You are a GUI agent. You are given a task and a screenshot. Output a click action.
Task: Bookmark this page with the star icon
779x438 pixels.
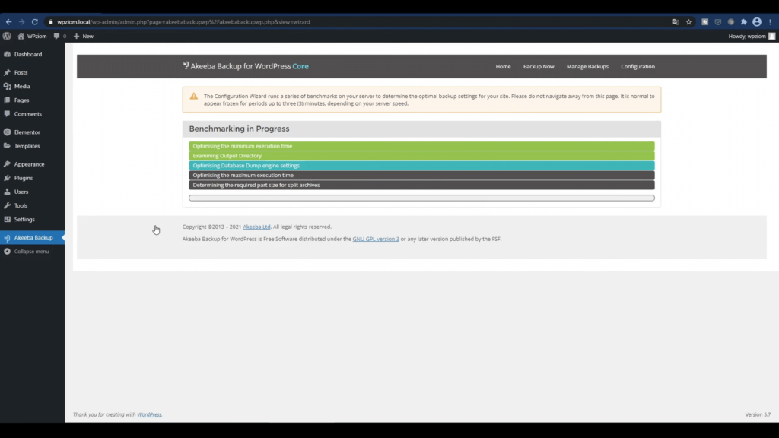(x=688, y=22)
